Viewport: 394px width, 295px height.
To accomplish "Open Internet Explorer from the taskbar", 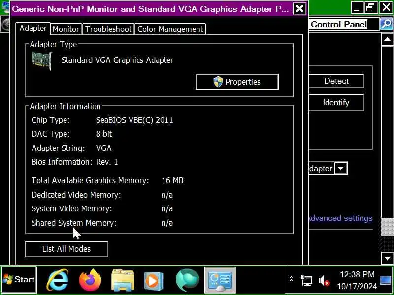I will point(57,280).
